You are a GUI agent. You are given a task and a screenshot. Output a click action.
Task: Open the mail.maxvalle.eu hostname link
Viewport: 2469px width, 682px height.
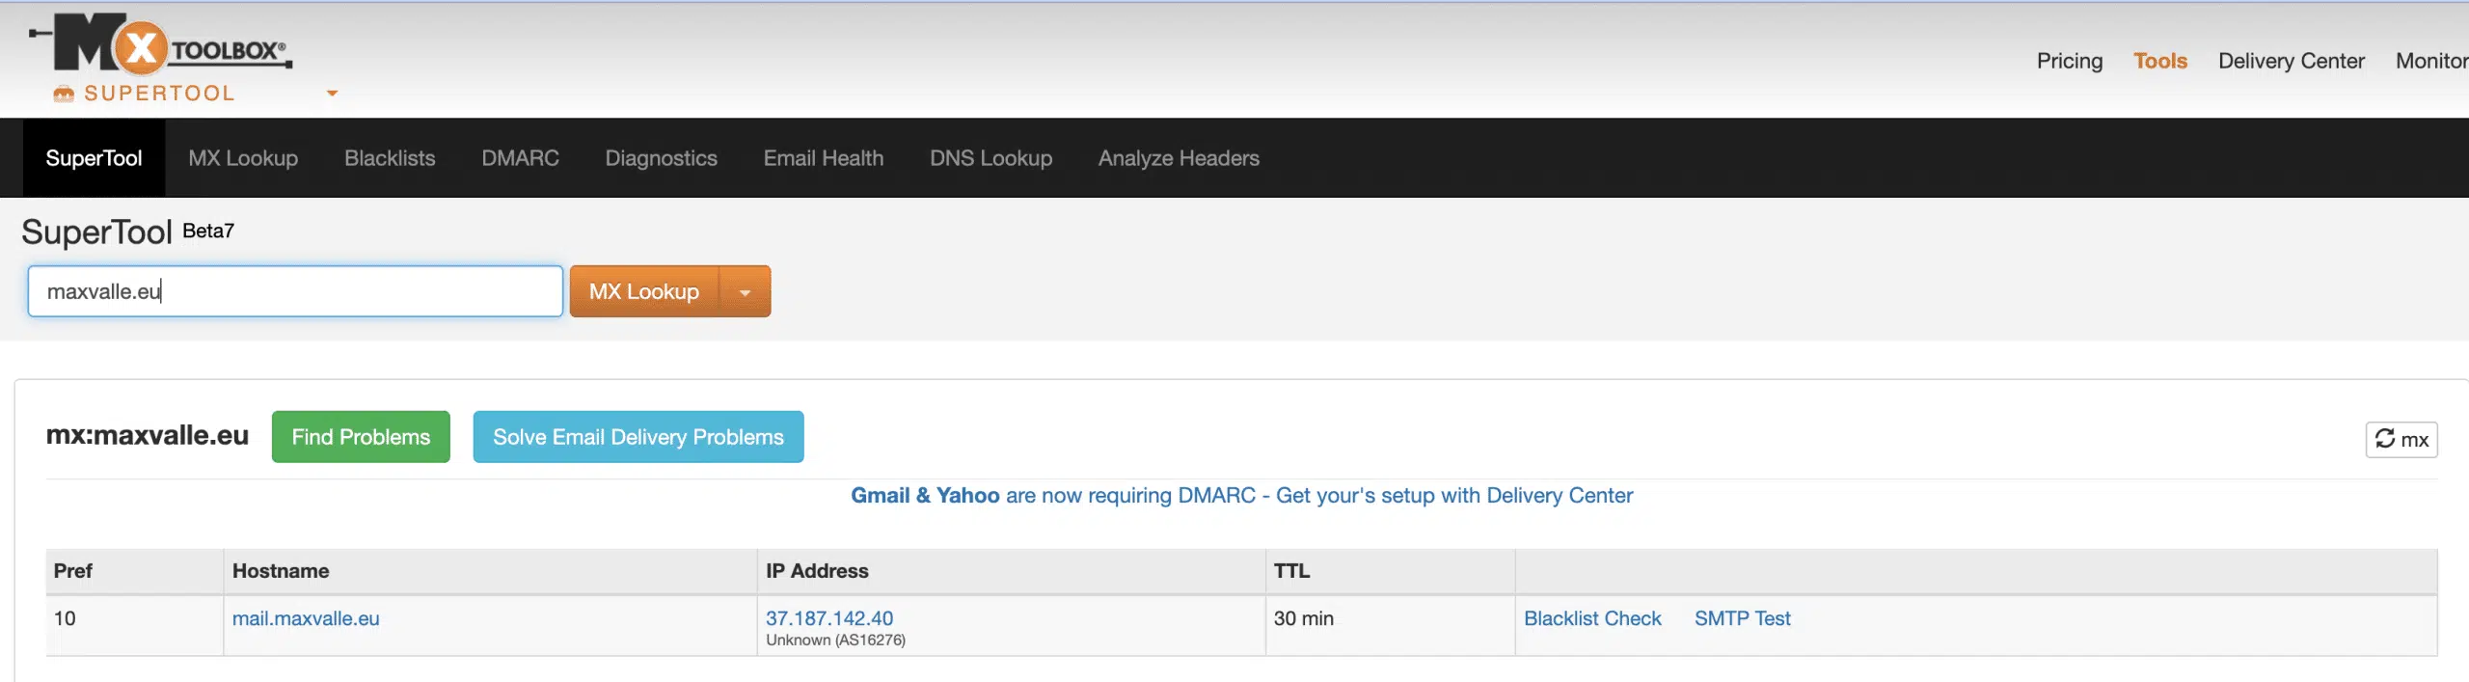(x=306, y=618)
